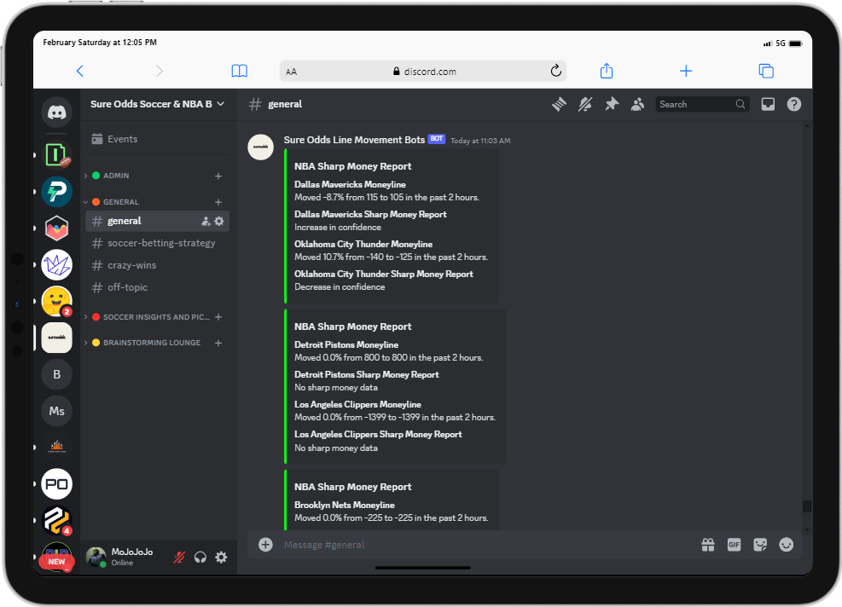
Task: Create a channel in ADMIN category
Action: [x=218, y=176]
